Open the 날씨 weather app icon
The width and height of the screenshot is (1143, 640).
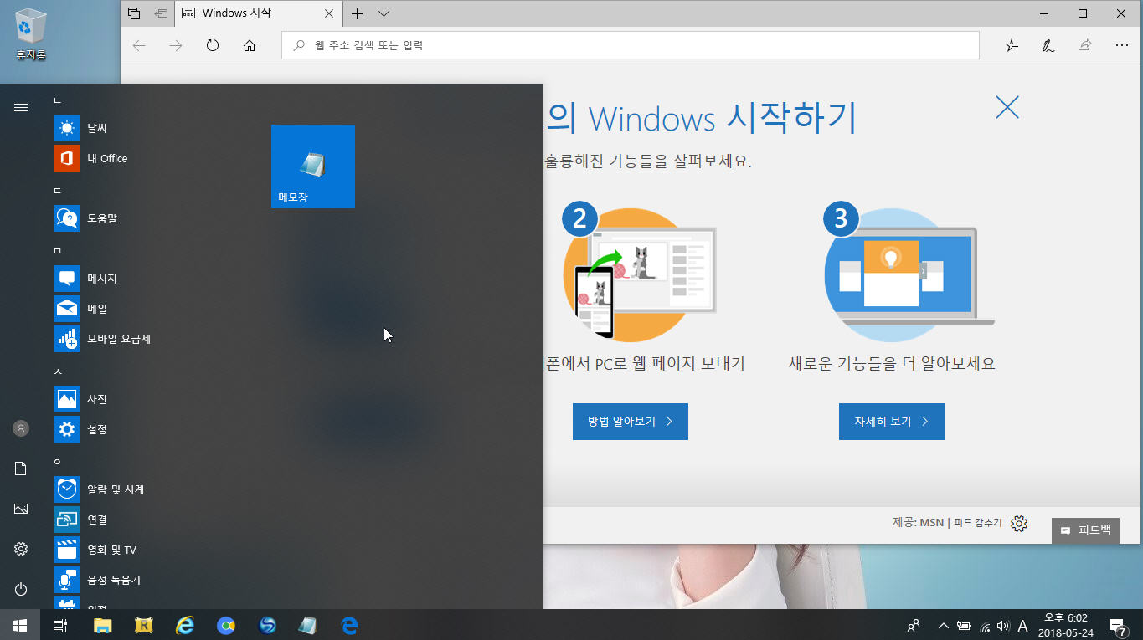[67, 128]
